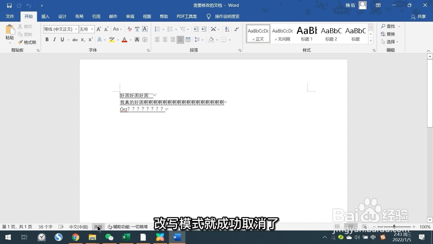Switch to 布局 tab
This screenshot has height=244, width=433.
tap(79, 17)
